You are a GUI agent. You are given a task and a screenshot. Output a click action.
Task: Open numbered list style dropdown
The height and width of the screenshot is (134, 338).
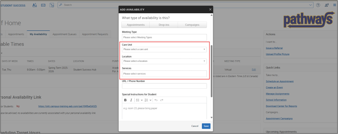click(x=150, y=100)
